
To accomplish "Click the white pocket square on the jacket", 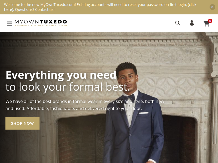I will 144,113.
